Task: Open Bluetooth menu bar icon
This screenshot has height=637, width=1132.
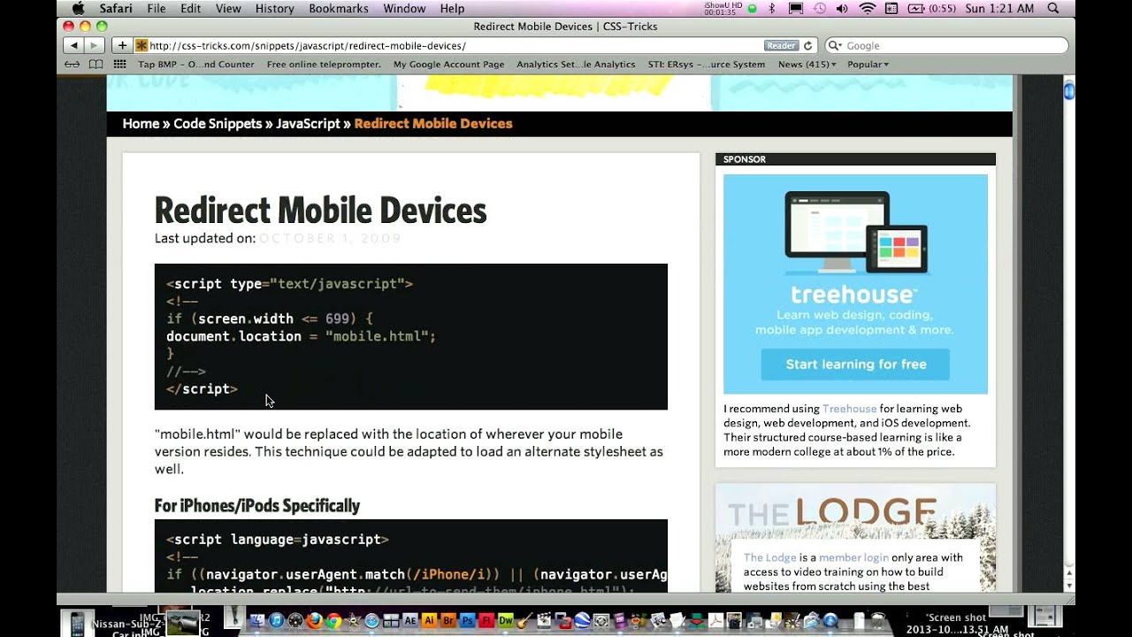Action: click(771, 8)
